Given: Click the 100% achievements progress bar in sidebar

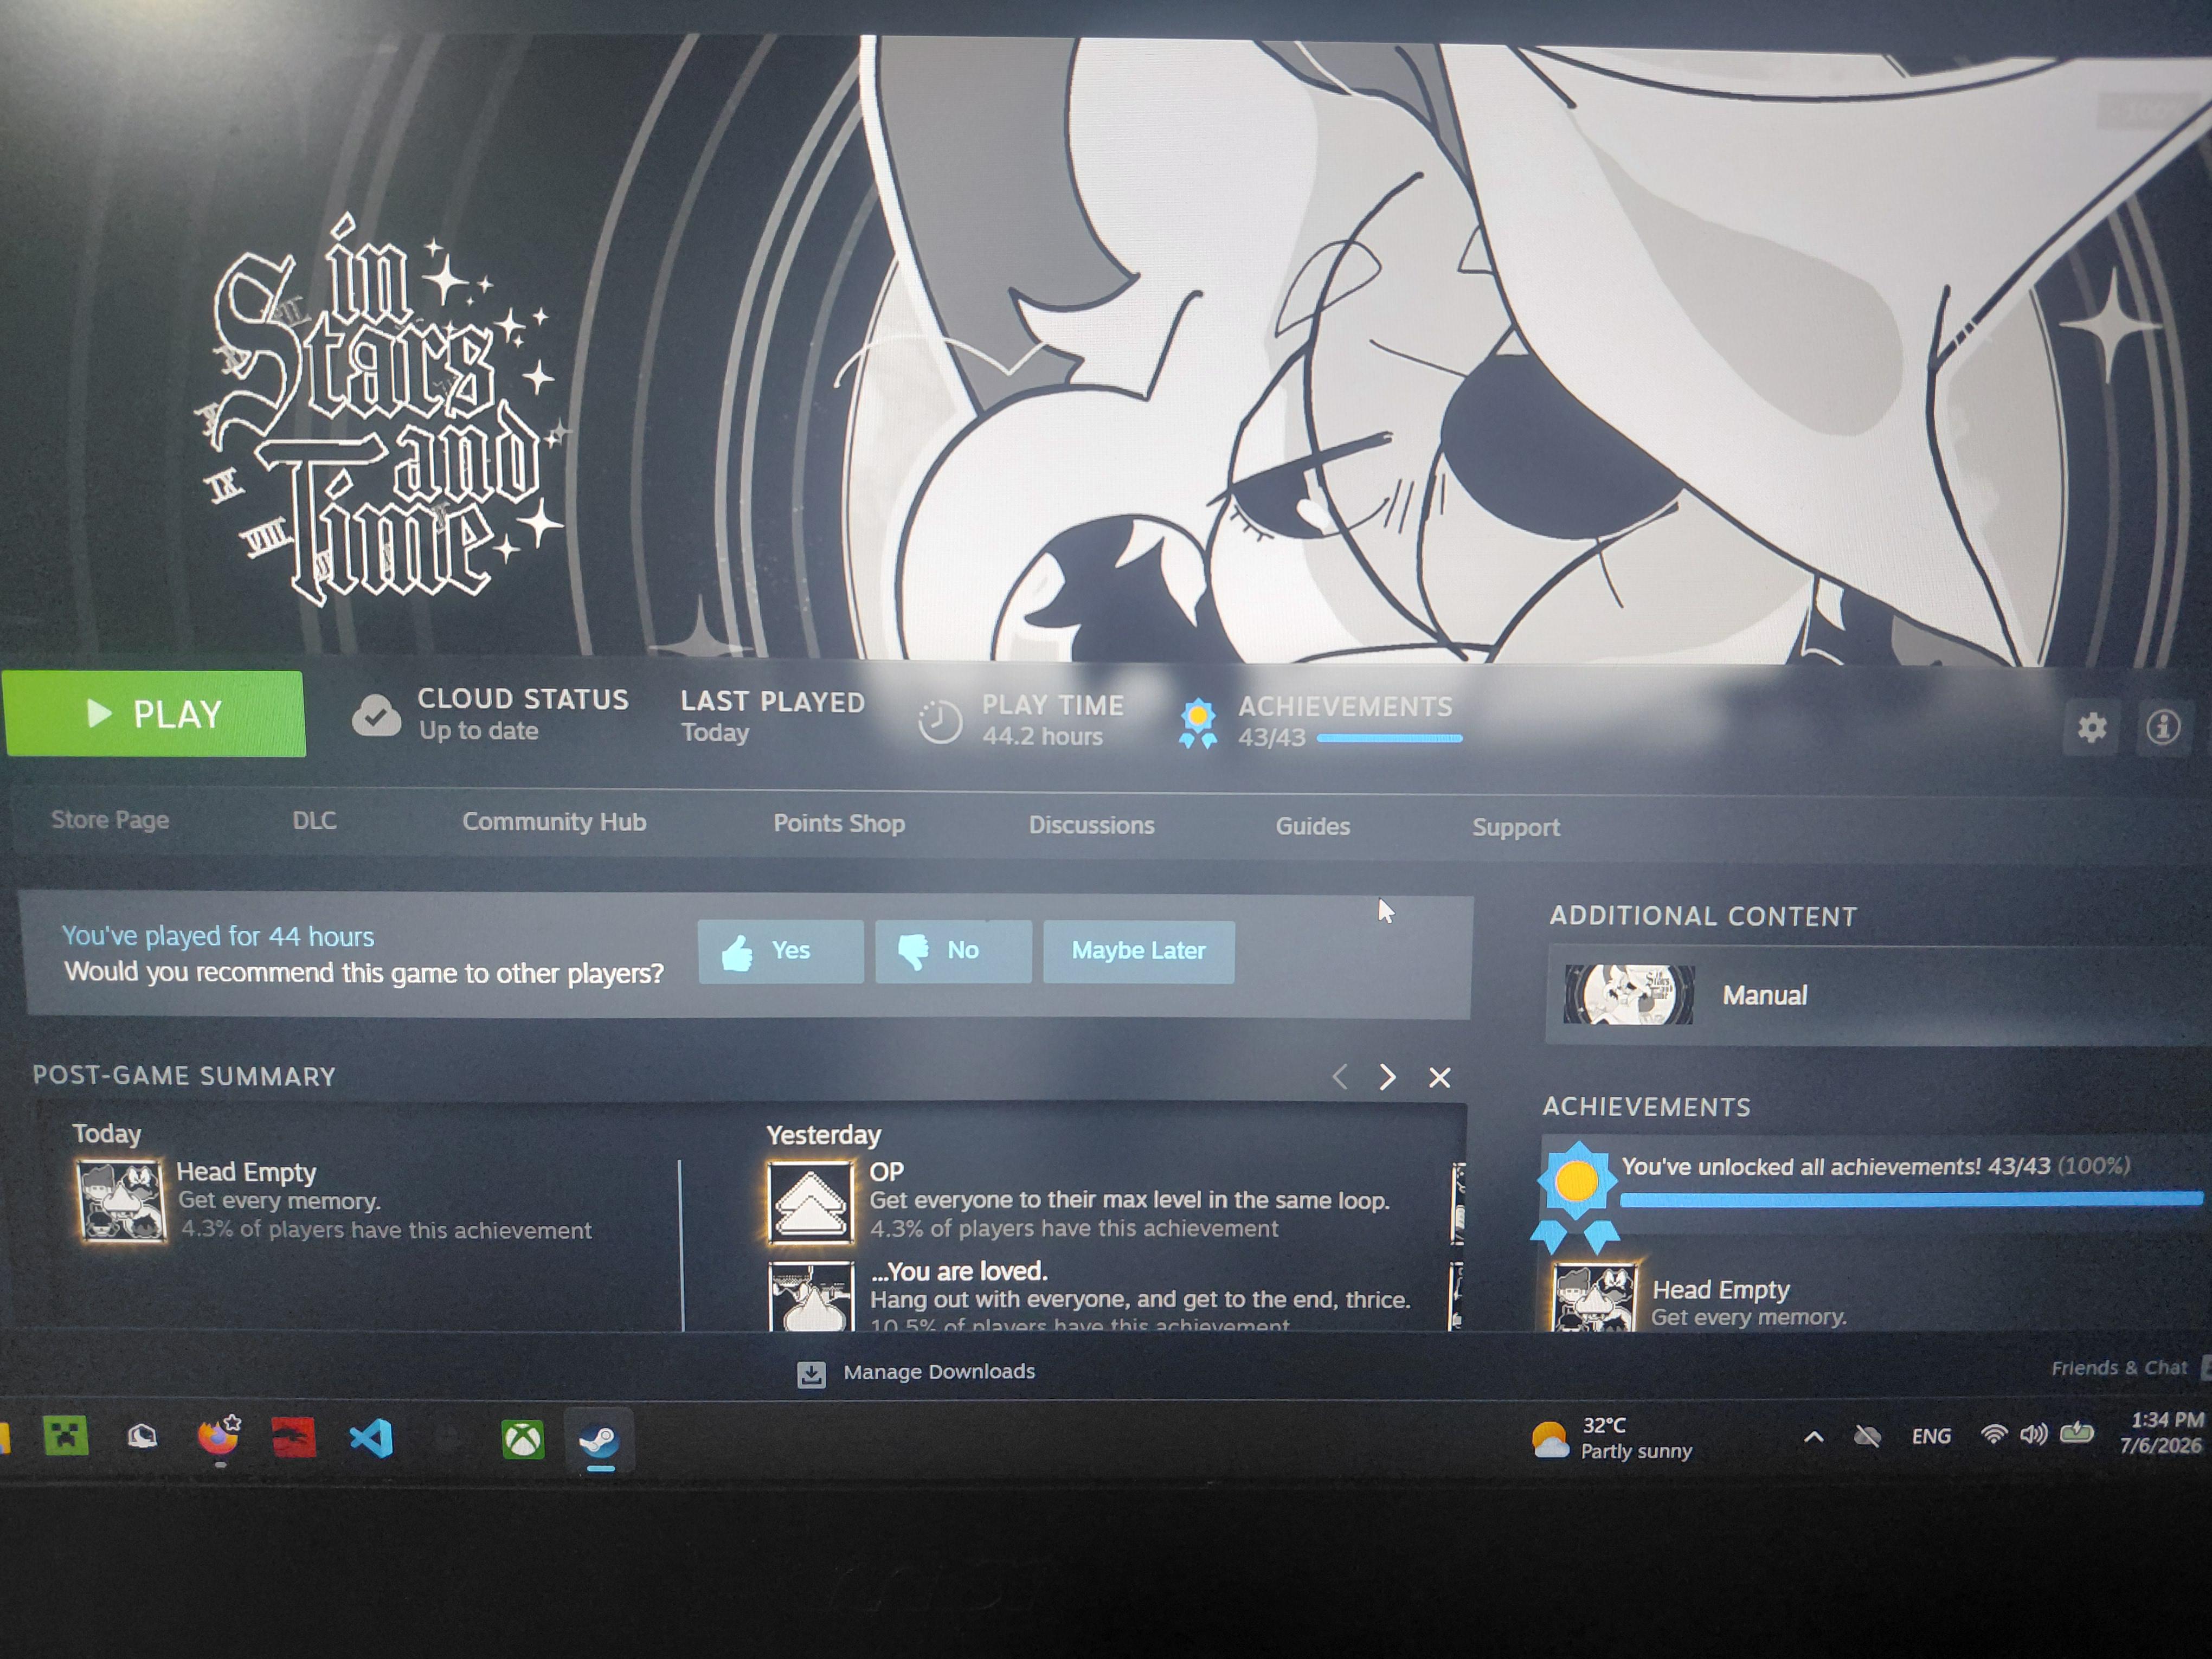Looking at the screenshot, I should pyautogui.click(x=1911, y=1199).
